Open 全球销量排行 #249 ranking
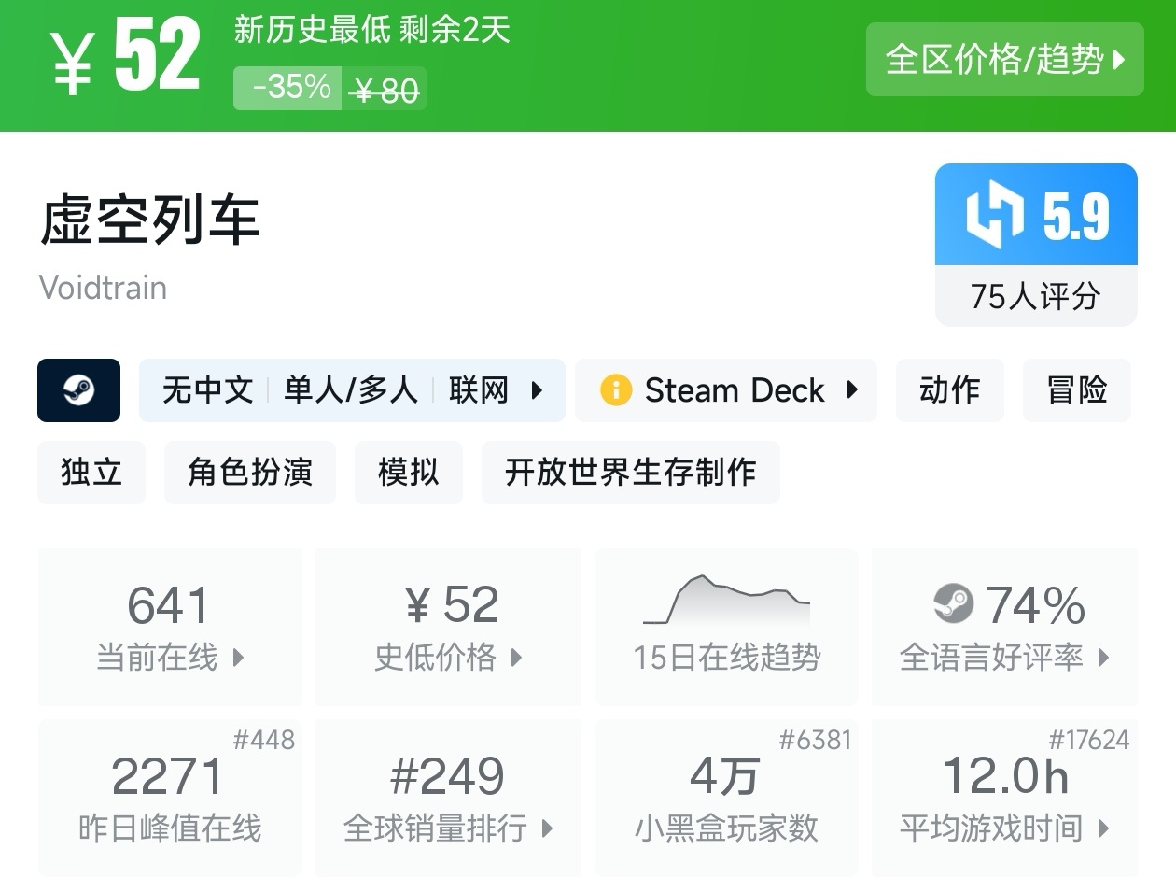Image resolution: width=1176 pixels, height=878 pixels. coord(448,798)
